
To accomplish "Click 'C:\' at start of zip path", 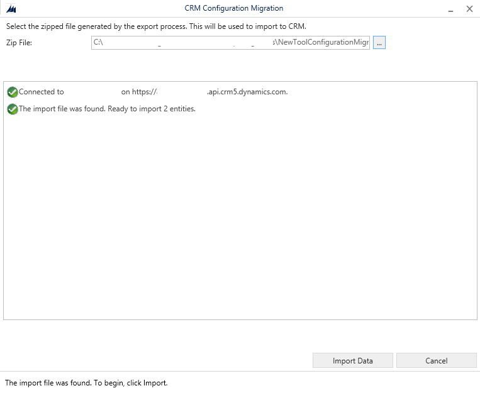I will coord(98,43).
